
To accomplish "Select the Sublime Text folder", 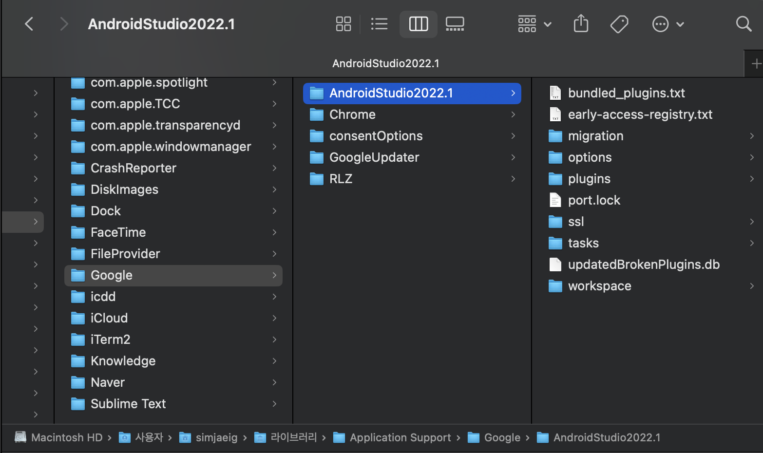I will pos(128,404).
